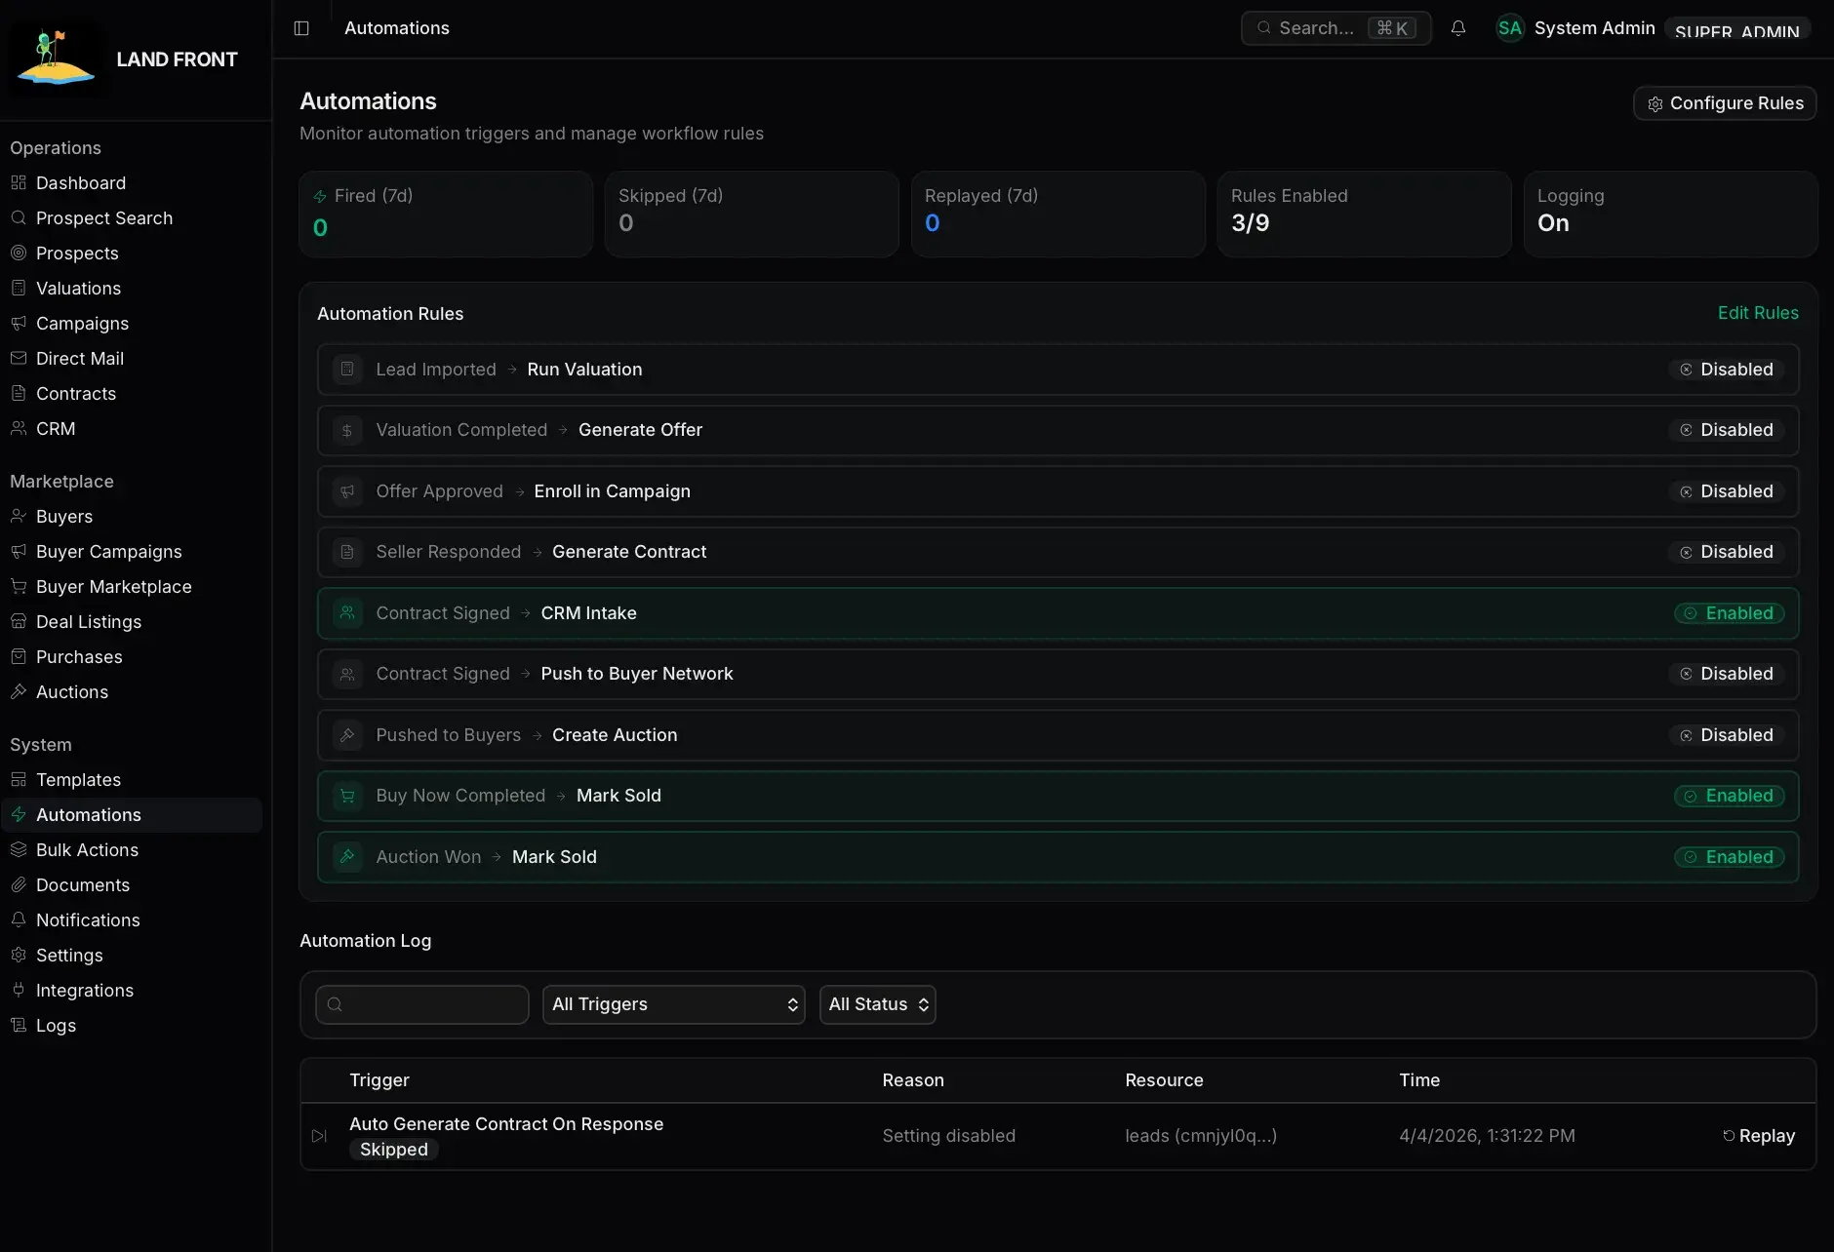
Task: Click the Auction Won gavel icon
Action: [347, 857]
